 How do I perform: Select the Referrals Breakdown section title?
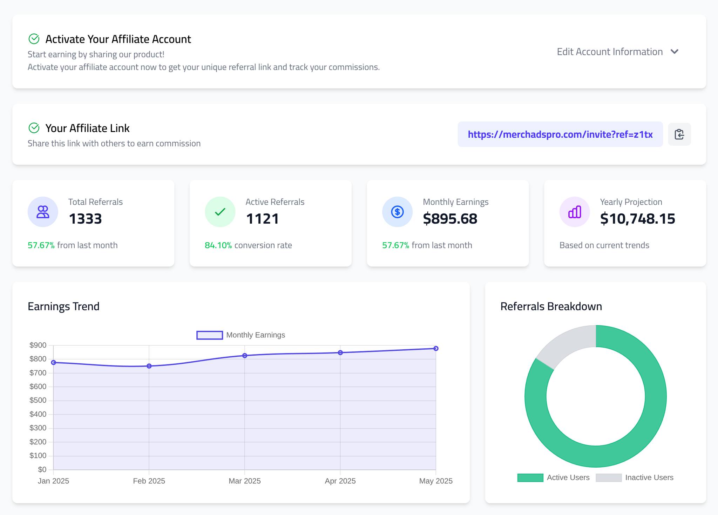coord(551,306)
